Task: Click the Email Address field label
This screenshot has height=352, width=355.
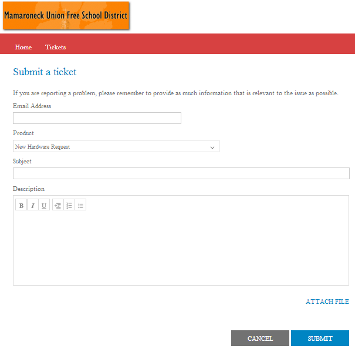Action: 32,106
